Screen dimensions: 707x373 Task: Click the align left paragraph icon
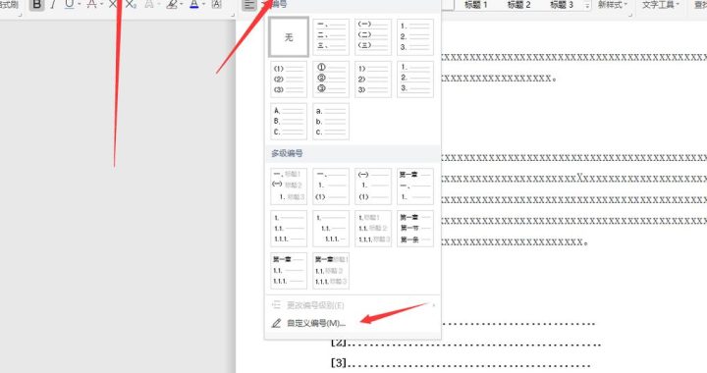(248, 5)
